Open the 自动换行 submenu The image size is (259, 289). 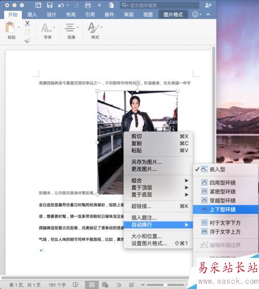159,225
